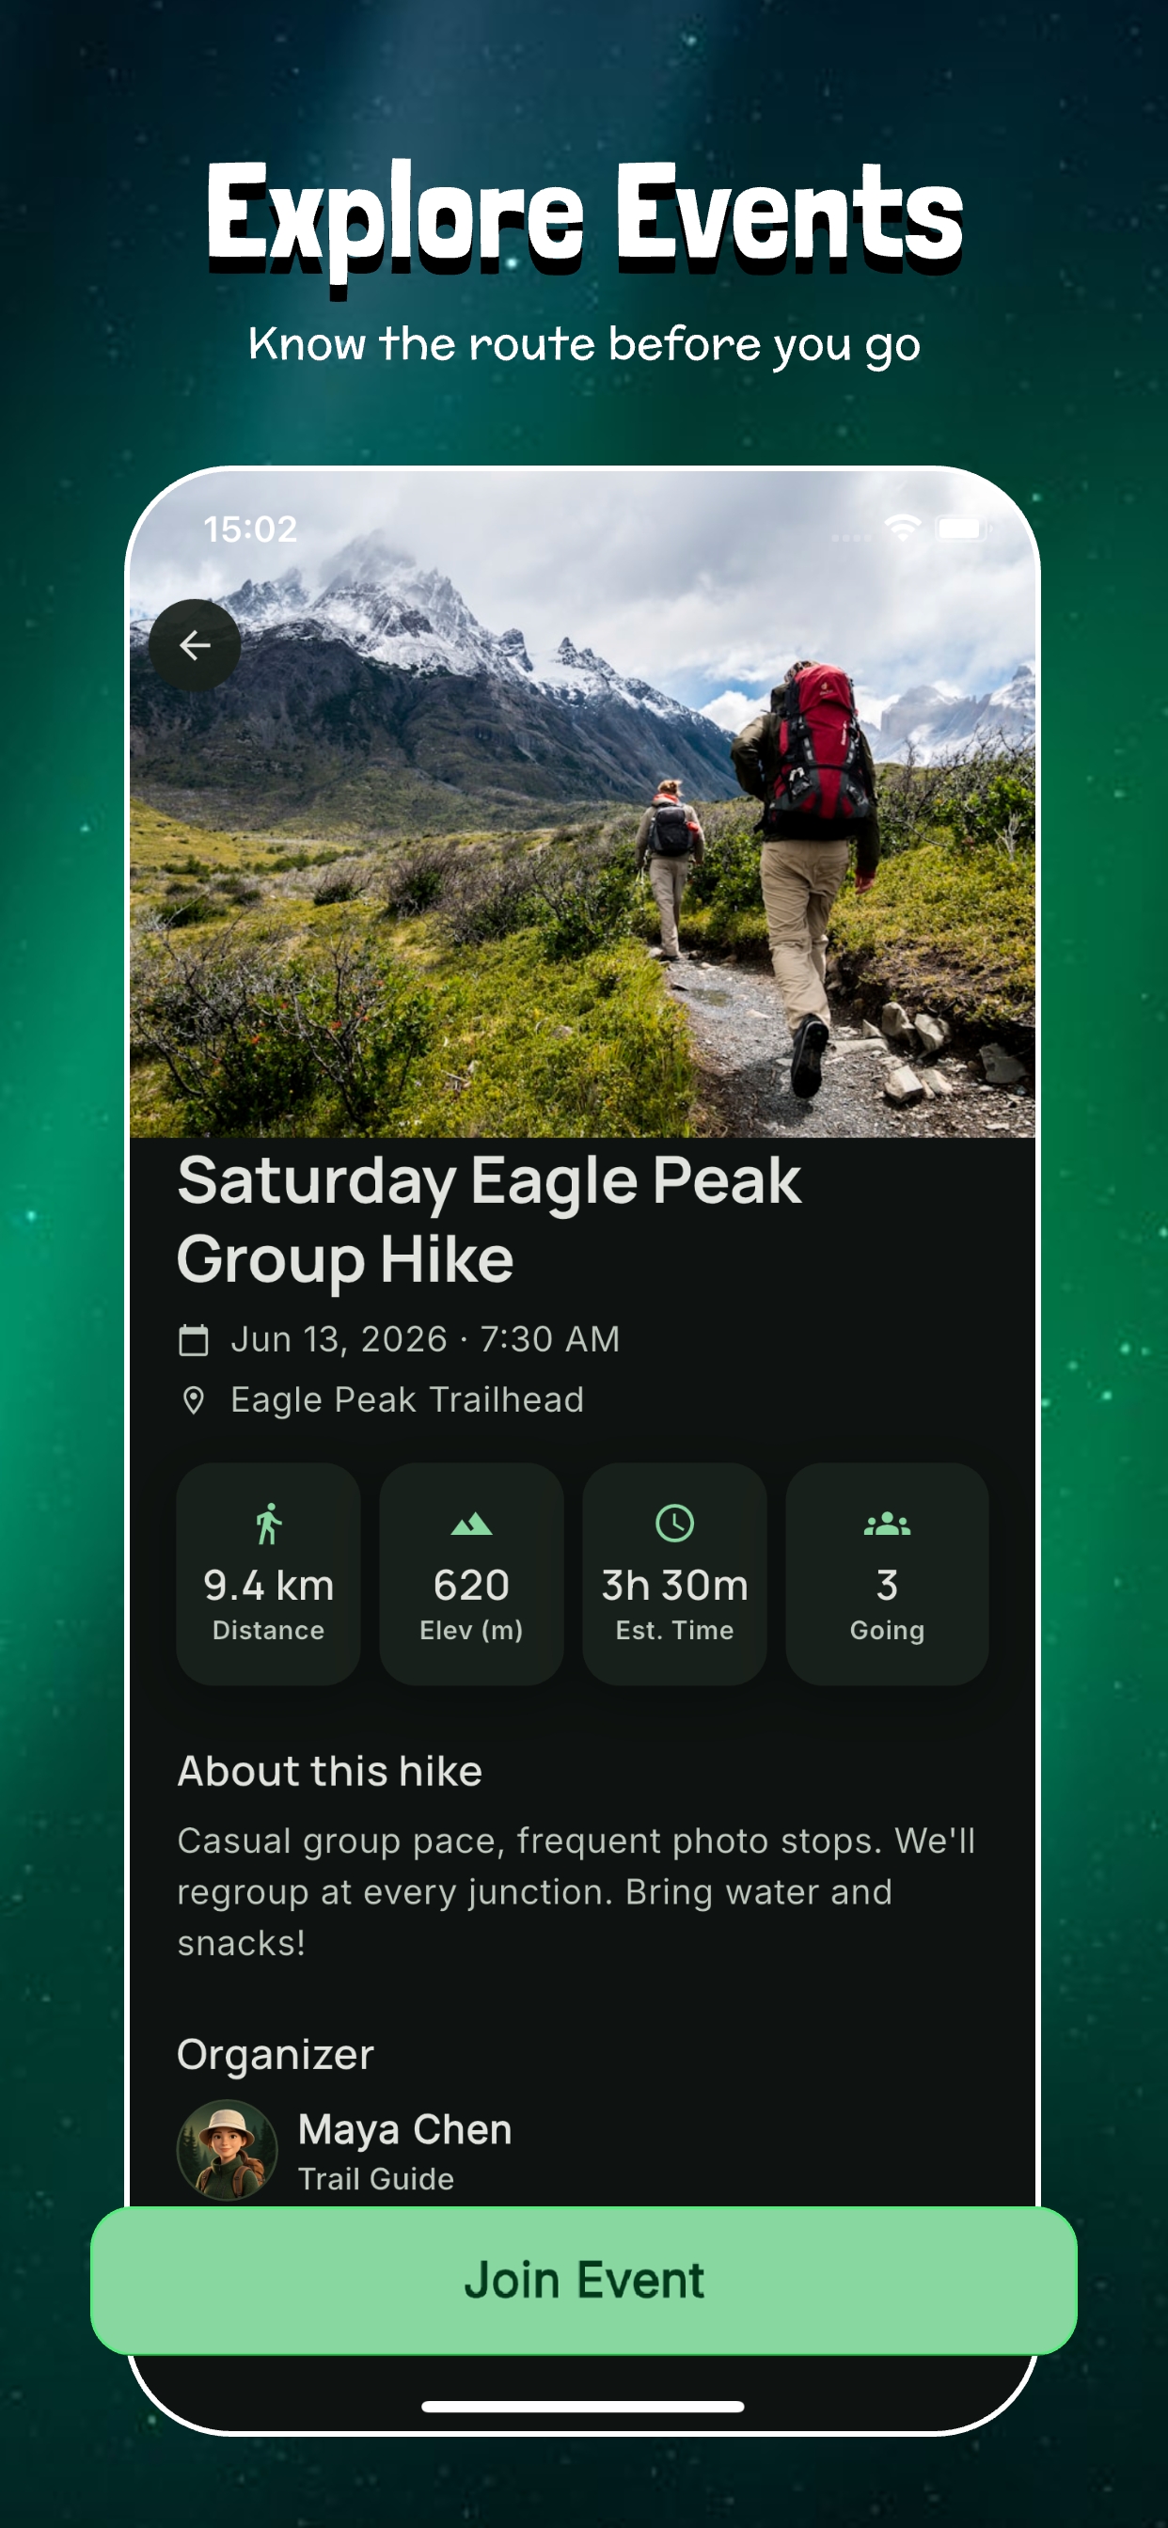Viewport: 1168px width, 2528px height.
Task: Tap the location pin icon
Action: pos(194,1400)
